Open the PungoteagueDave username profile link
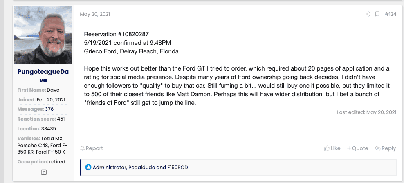Image resolution: width=404 pixels, height=183 pixels. point(43,76)
